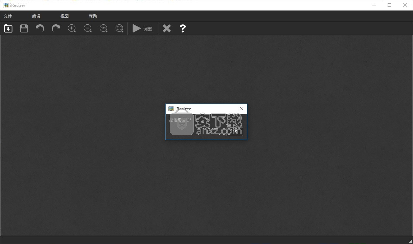The image size is (413, 244).
Task: Redo the last undone action
Action: point(56,28)
